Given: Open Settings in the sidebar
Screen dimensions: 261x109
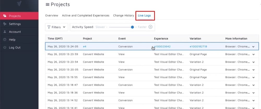Looking at the screenshot, I should point(19,24).
